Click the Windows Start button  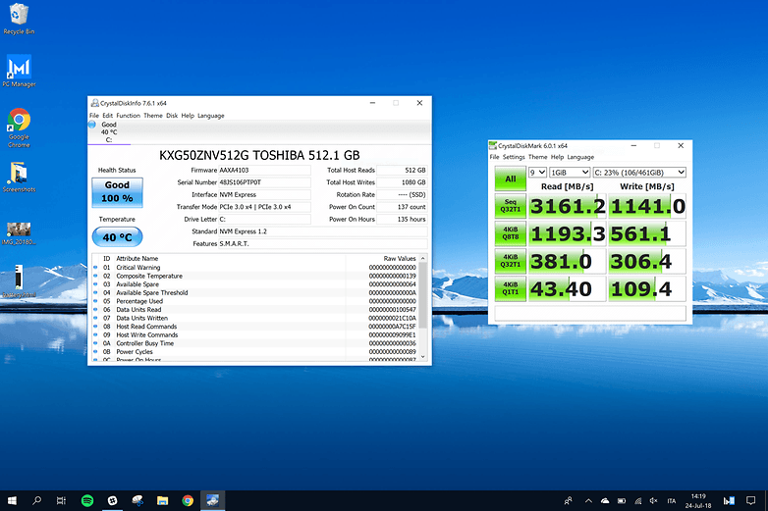pyautogui.click(x=12, y=500)
